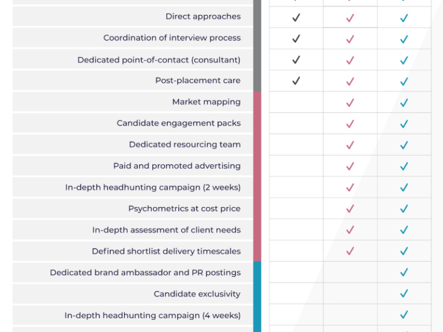
Task: Click the "Candidate exclusivity" row label
Action: [x=197, y=294]
